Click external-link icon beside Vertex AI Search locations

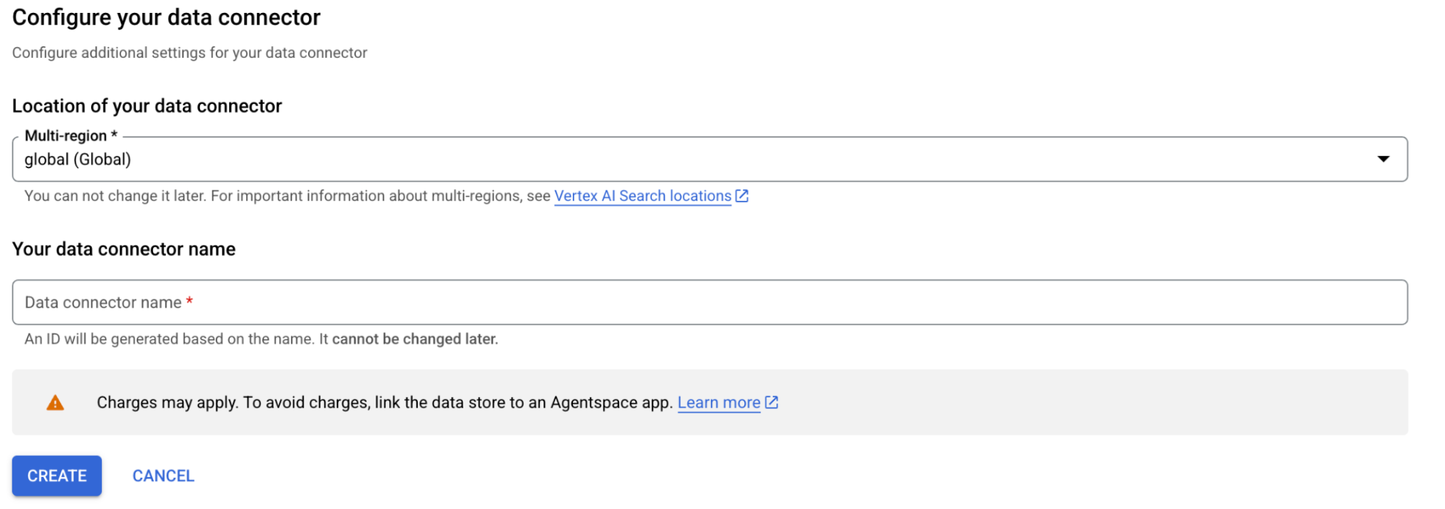(742, 196)
